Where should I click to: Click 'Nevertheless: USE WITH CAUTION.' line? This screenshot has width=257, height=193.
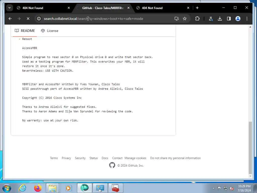tap(48, 71)
